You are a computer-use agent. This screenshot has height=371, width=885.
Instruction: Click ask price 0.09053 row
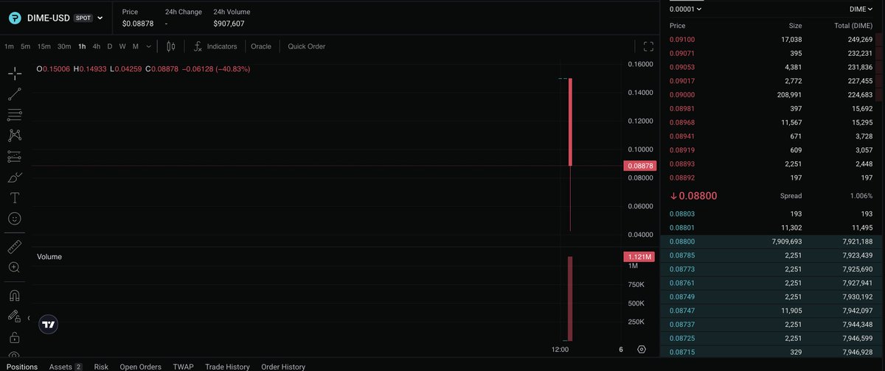[x=773, y=67]
